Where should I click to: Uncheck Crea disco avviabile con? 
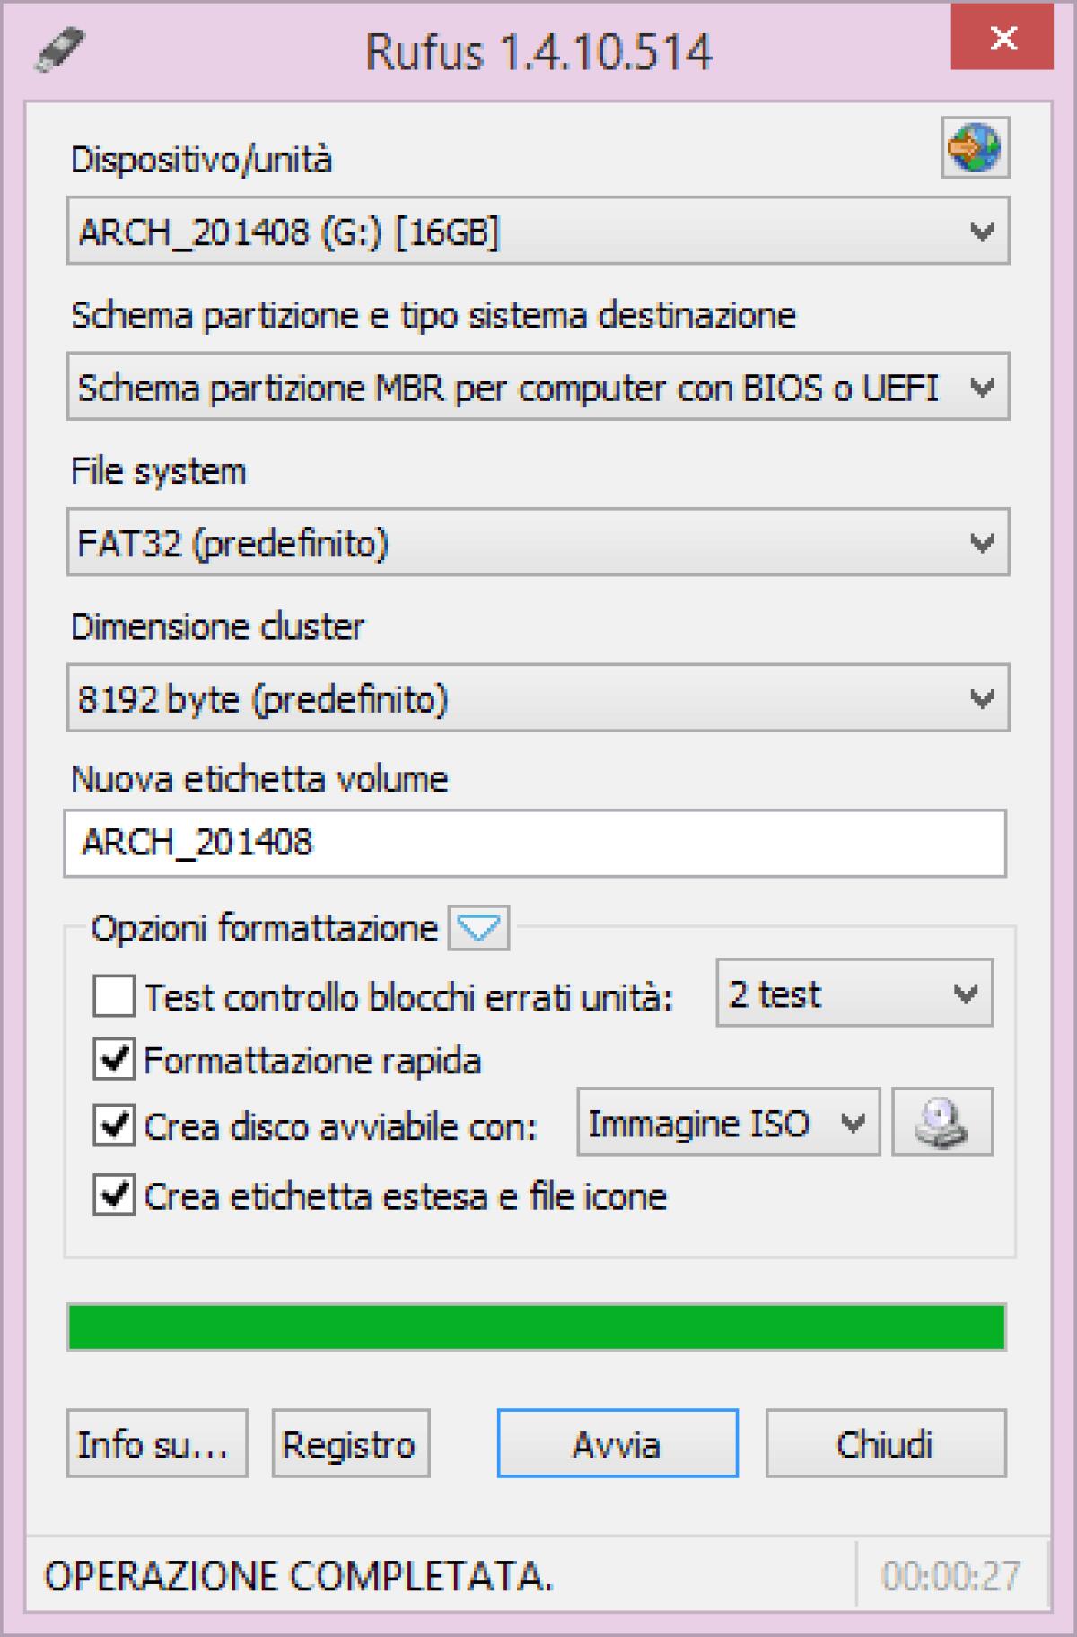click(x=113, y=1126)
